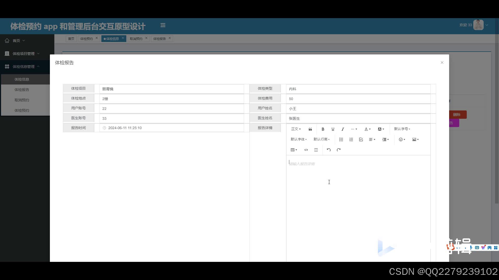
Task: Open the 默认字体 font family dropdown
Action: [x=299, y=139]
